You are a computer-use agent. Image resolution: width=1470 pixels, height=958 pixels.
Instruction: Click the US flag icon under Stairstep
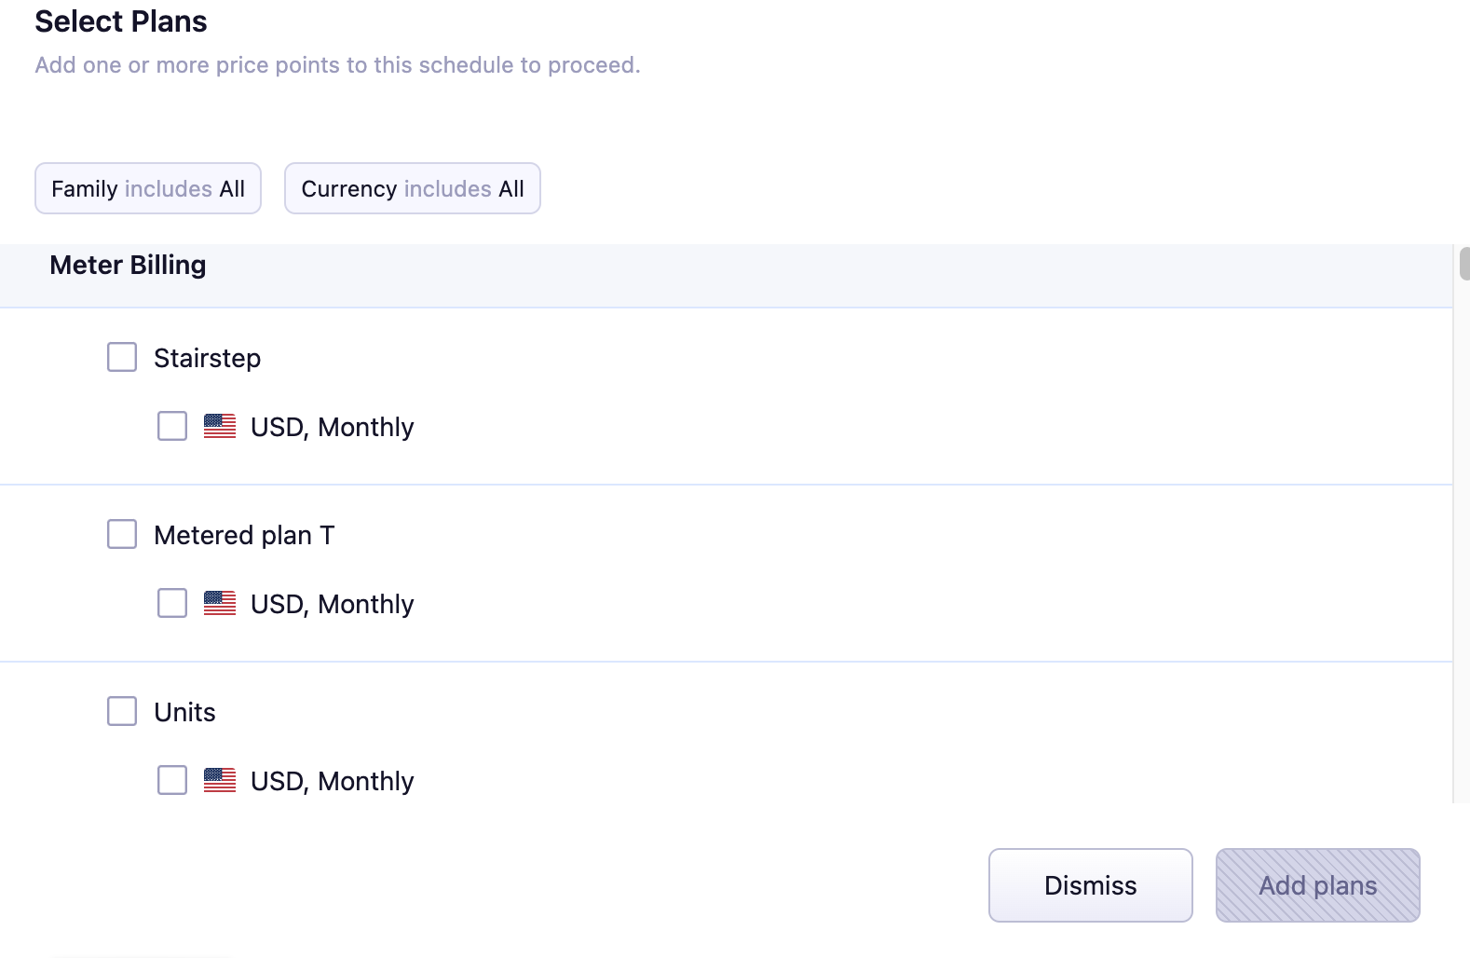pos(220,427)
